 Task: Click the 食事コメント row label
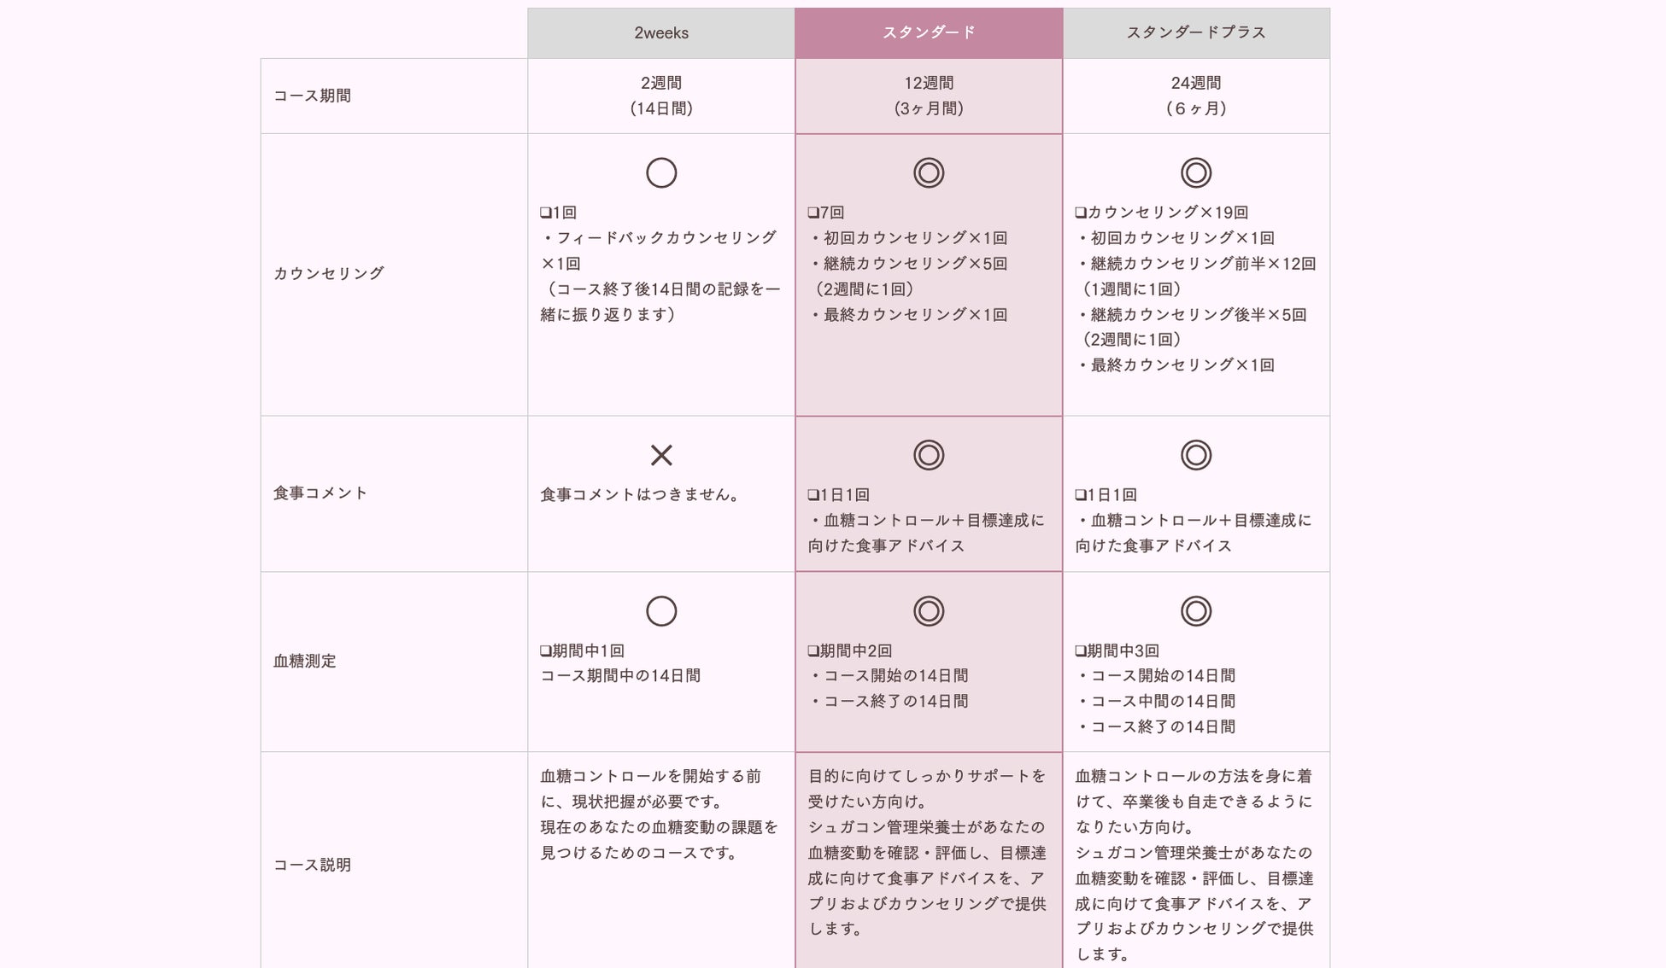[320, 493]
